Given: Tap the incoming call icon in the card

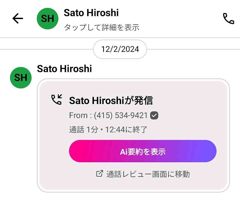Looking at the screenshot, I should click(56, 99).
